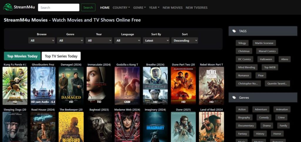Open the Ghostbusters Frozen Empire poster
The height and width of the screenshot is (142, 301).
[x=43, y=86]
